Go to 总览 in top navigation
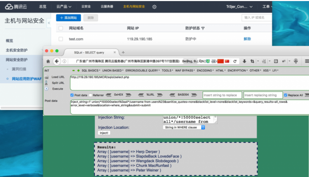Image resolution: width=309 pixels, height=177 pixels. tap(43, 7)
